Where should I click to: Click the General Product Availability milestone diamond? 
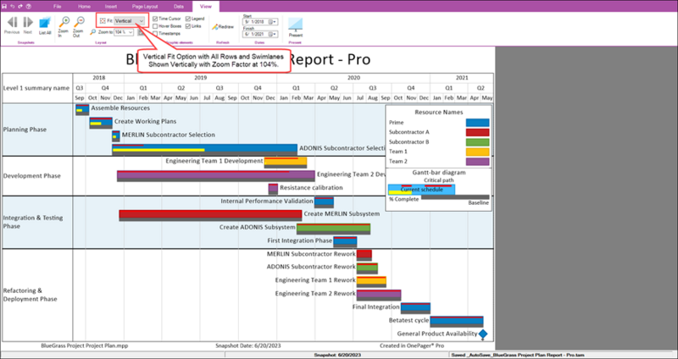pos(483,334)
